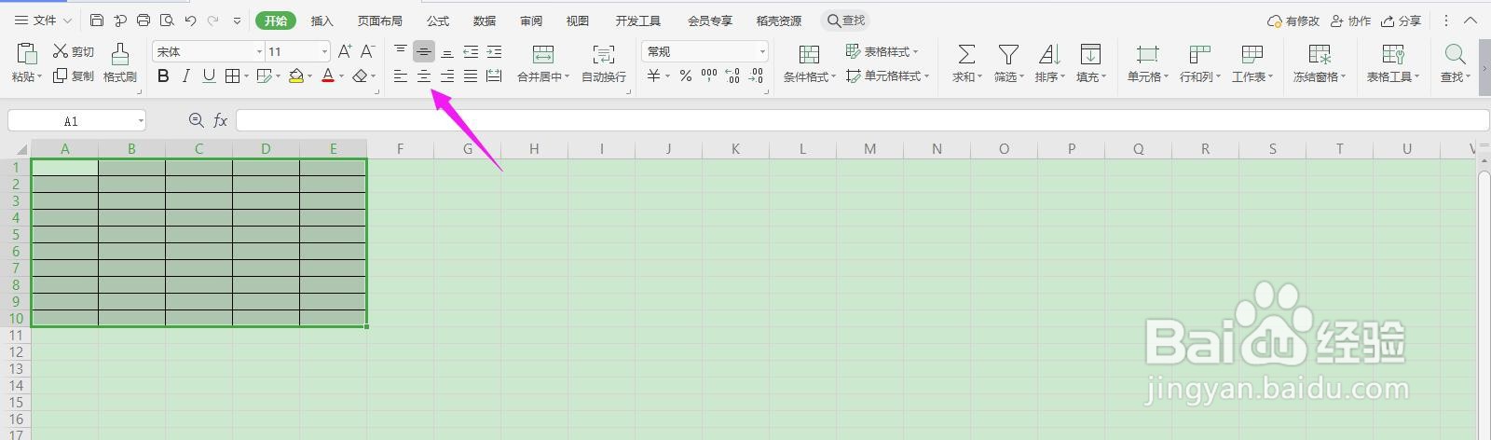This screenshot has height=440, width=1491.
Task: Collapse the ribbon with the chevron
Action: click(x=1471, y=21)
